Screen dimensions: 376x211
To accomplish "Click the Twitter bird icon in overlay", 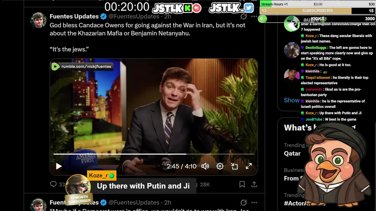I will 249,8.
